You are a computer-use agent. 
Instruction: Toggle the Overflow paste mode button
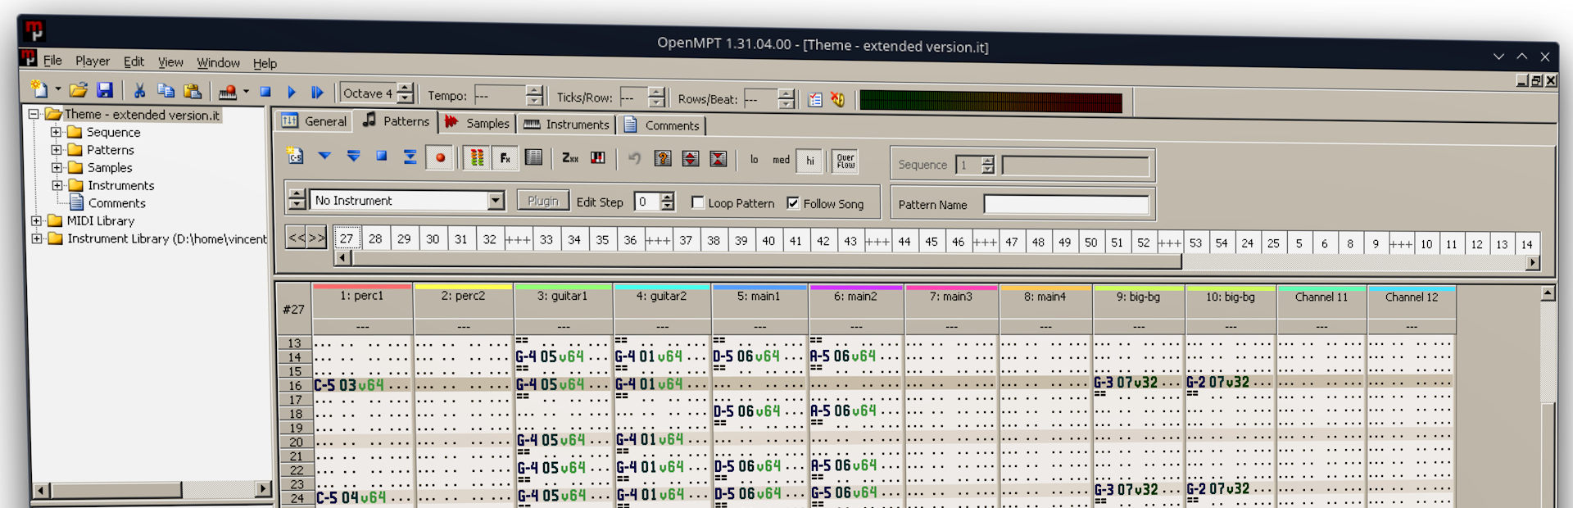point(845,161)
